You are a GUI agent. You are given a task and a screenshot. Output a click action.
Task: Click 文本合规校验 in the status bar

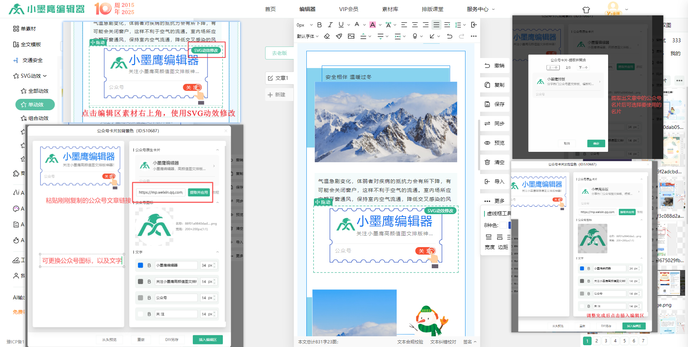point(410,342)
